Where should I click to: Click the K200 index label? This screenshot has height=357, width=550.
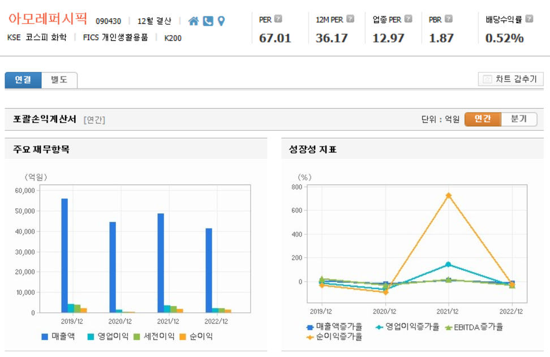173,38
